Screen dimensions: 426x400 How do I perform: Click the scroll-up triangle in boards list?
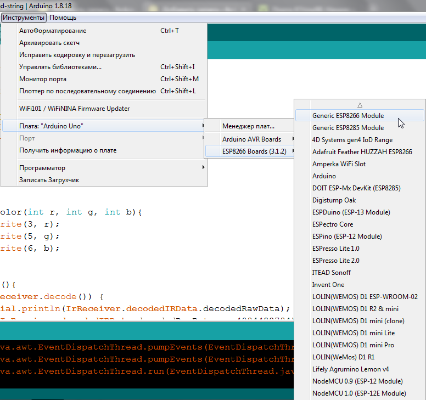tap(360, 105)
